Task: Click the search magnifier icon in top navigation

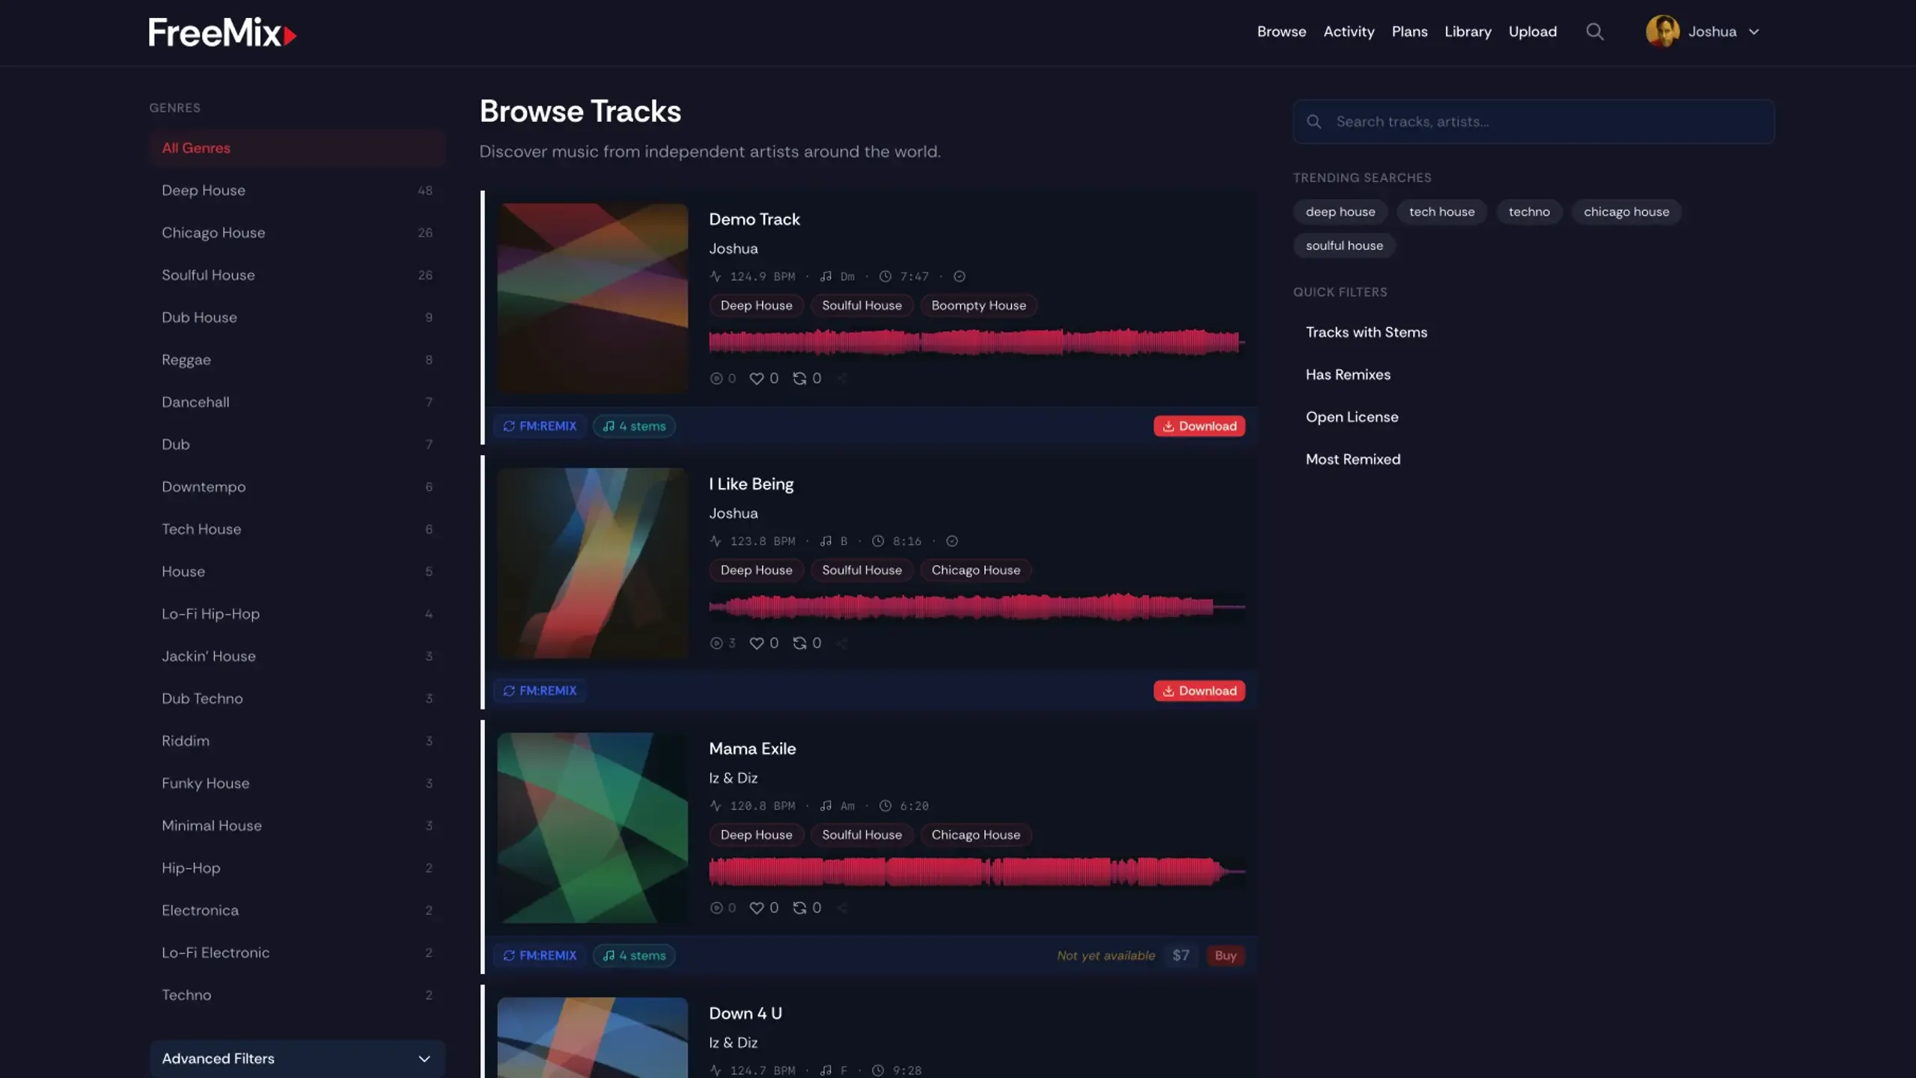Action: click(x=1594, y=31)
